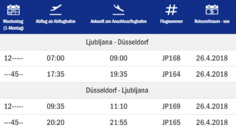Viewport: 236px width, 129px height.
Task: Click flight number JP169
Action: pyautogui.click(x=171, y=107)
